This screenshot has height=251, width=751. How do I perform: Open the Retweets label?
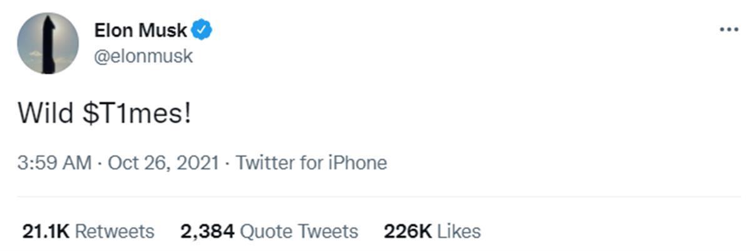click(x=115, y=232)
